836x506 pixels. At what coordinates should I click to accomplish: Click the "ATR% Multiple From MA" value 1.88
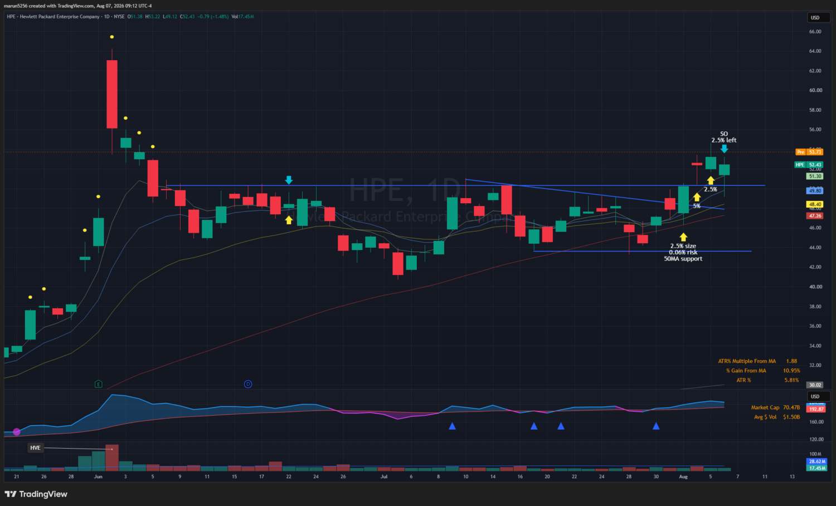[x=791, y=361]
